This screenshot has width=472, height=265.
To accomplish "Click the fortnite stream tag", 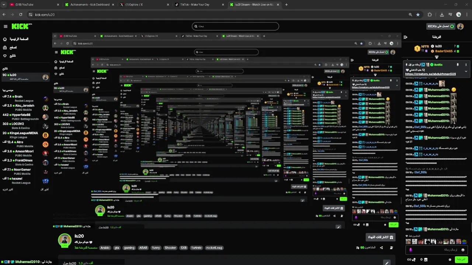I will 197,248.
